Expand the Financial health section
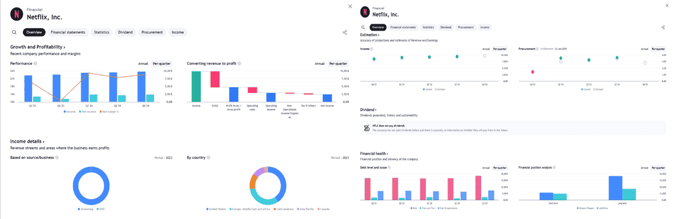This screenshot has width=673, height=219. (374, 153)
